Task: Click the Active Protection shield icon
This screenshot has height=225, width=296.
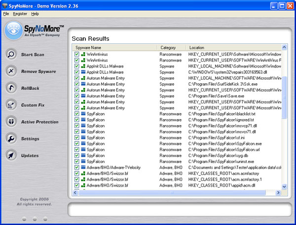Action: [x=11, y=122]
